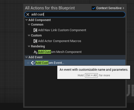Click the Custom Mesh Component mesh icon
The width and height of the screenshot is (134, 110).
tap(35, 52)
